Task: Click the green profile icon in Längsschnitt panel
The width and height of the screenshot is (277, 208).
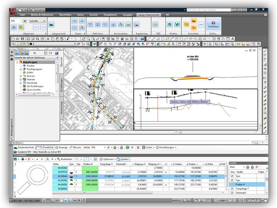Action: (51, 25)
